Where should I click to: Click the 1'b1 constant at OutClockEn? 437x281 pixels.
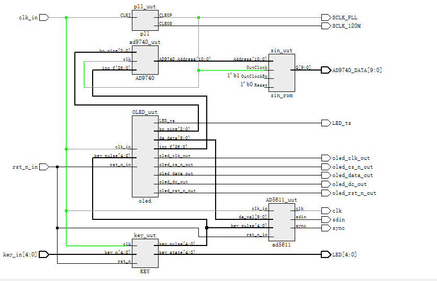tap(233, 75)
